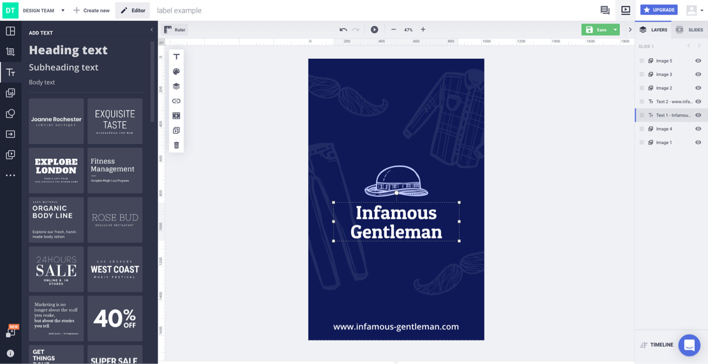Collapse the right layers panel arrow

[x=630, y=30]
